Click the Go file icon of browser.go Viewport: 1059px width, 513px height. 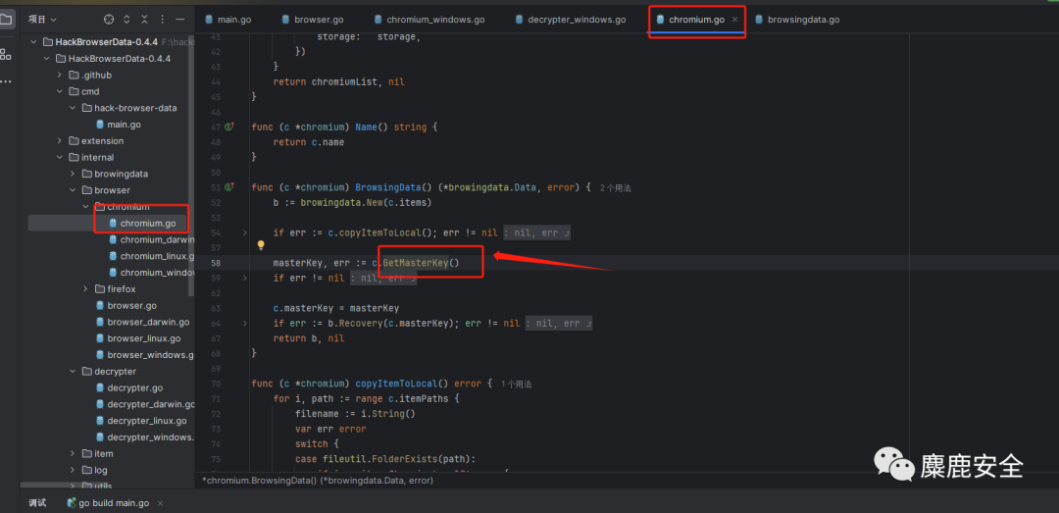(100, 305)
